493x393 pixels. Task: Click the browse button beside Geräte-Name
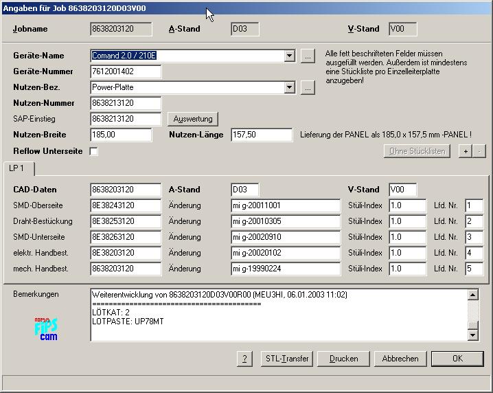coord(308,56)
